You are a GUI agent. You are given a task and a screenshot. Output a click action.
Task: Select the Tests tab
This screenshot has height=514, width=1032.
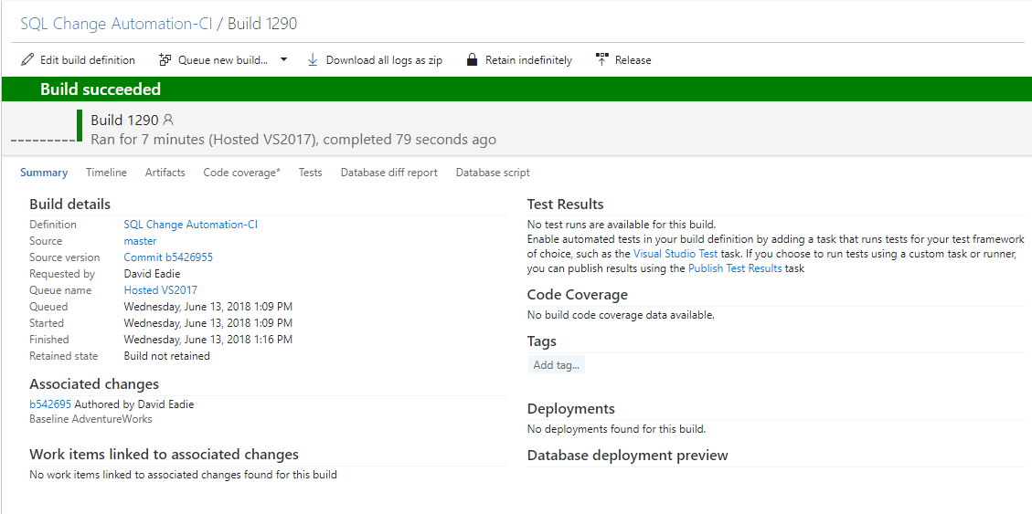310,173
